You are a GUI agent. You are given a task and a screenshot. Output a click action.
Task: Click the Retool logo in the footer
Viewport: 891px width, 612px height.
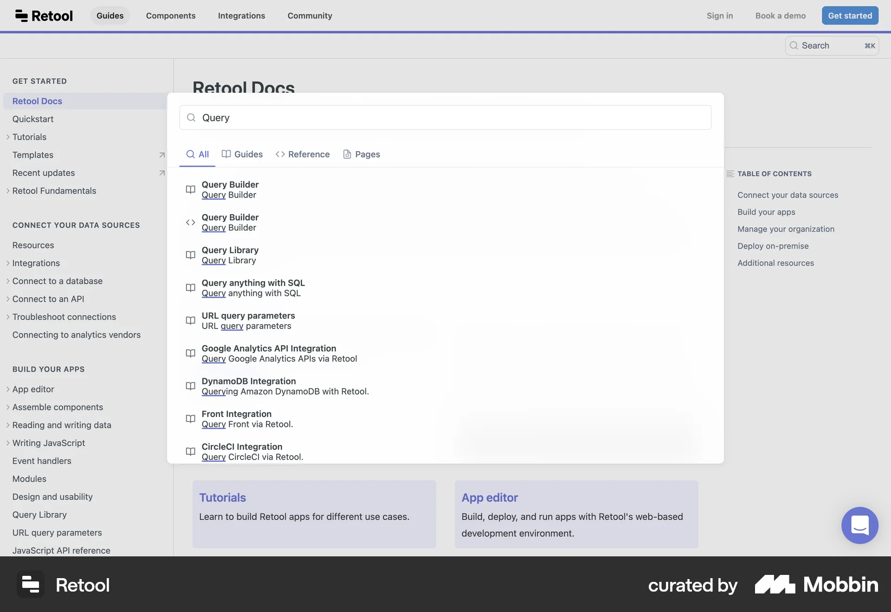point(64,584)
